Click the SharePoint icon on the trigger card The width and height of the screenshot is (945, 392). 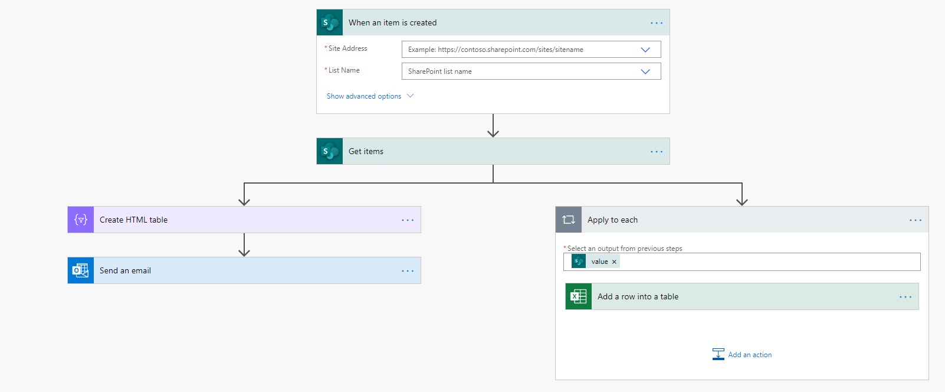[329, 22]
